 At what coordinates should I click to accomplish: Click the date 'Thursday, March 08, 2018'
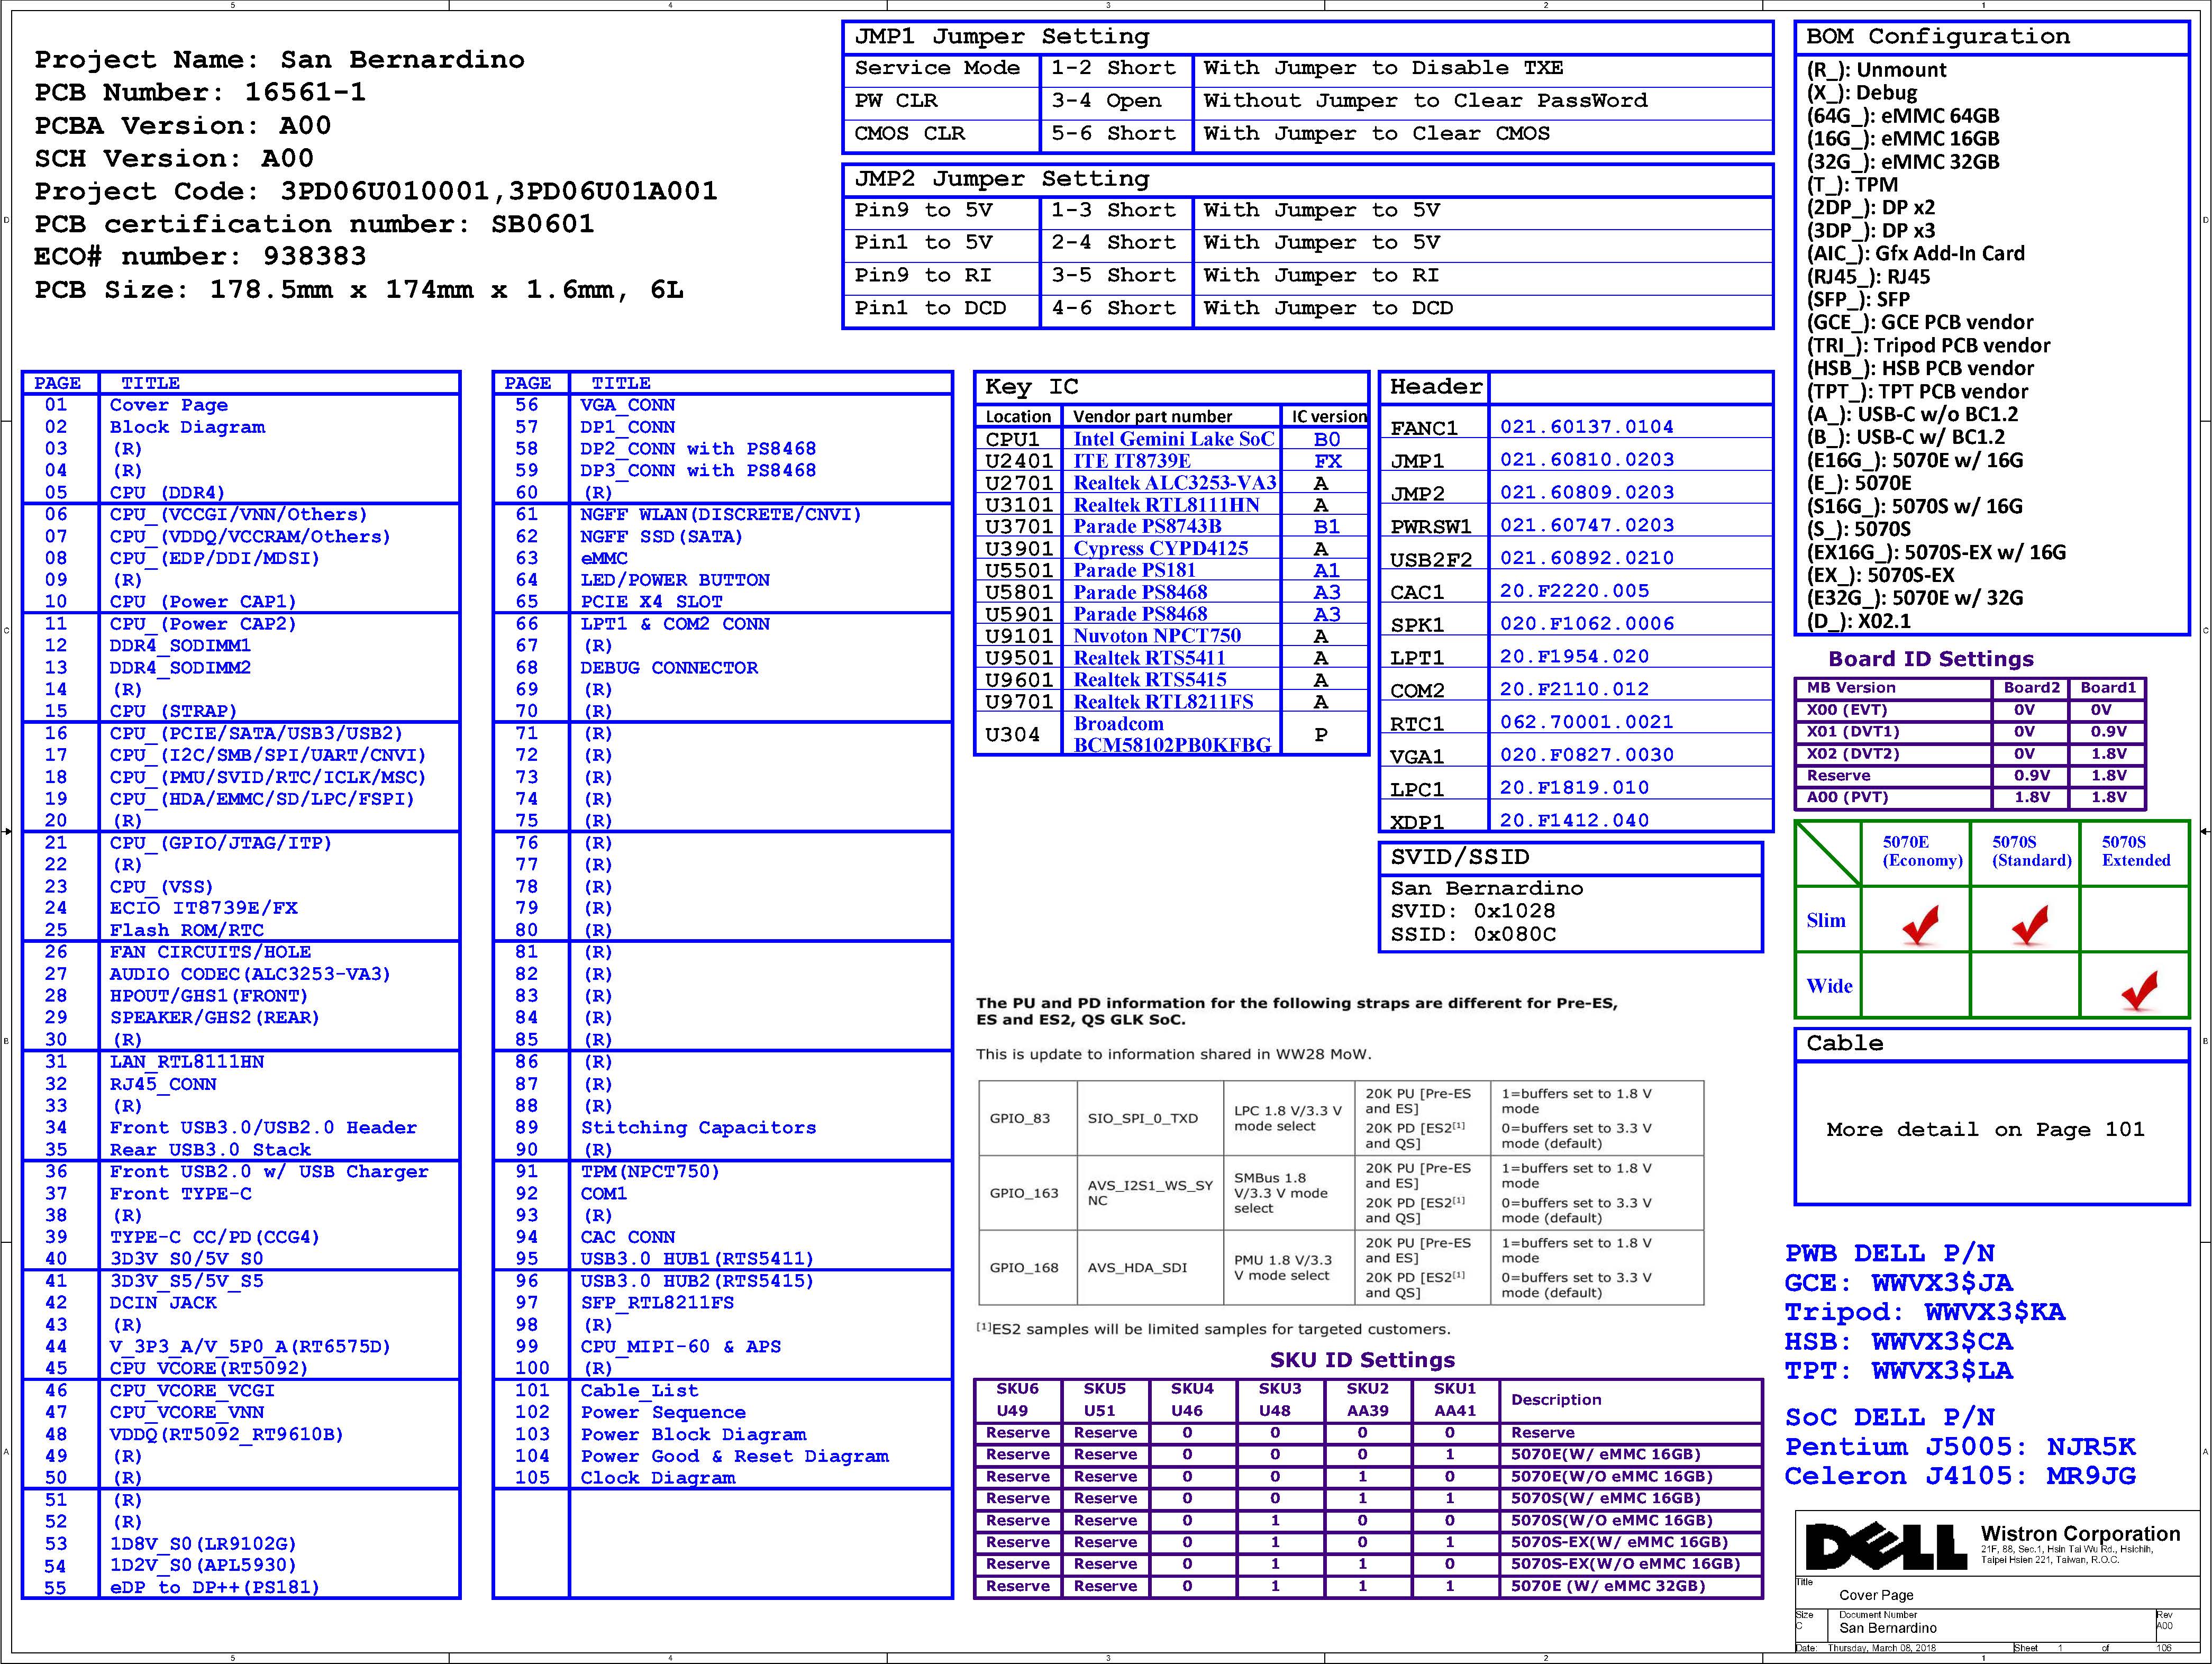1881,1647
